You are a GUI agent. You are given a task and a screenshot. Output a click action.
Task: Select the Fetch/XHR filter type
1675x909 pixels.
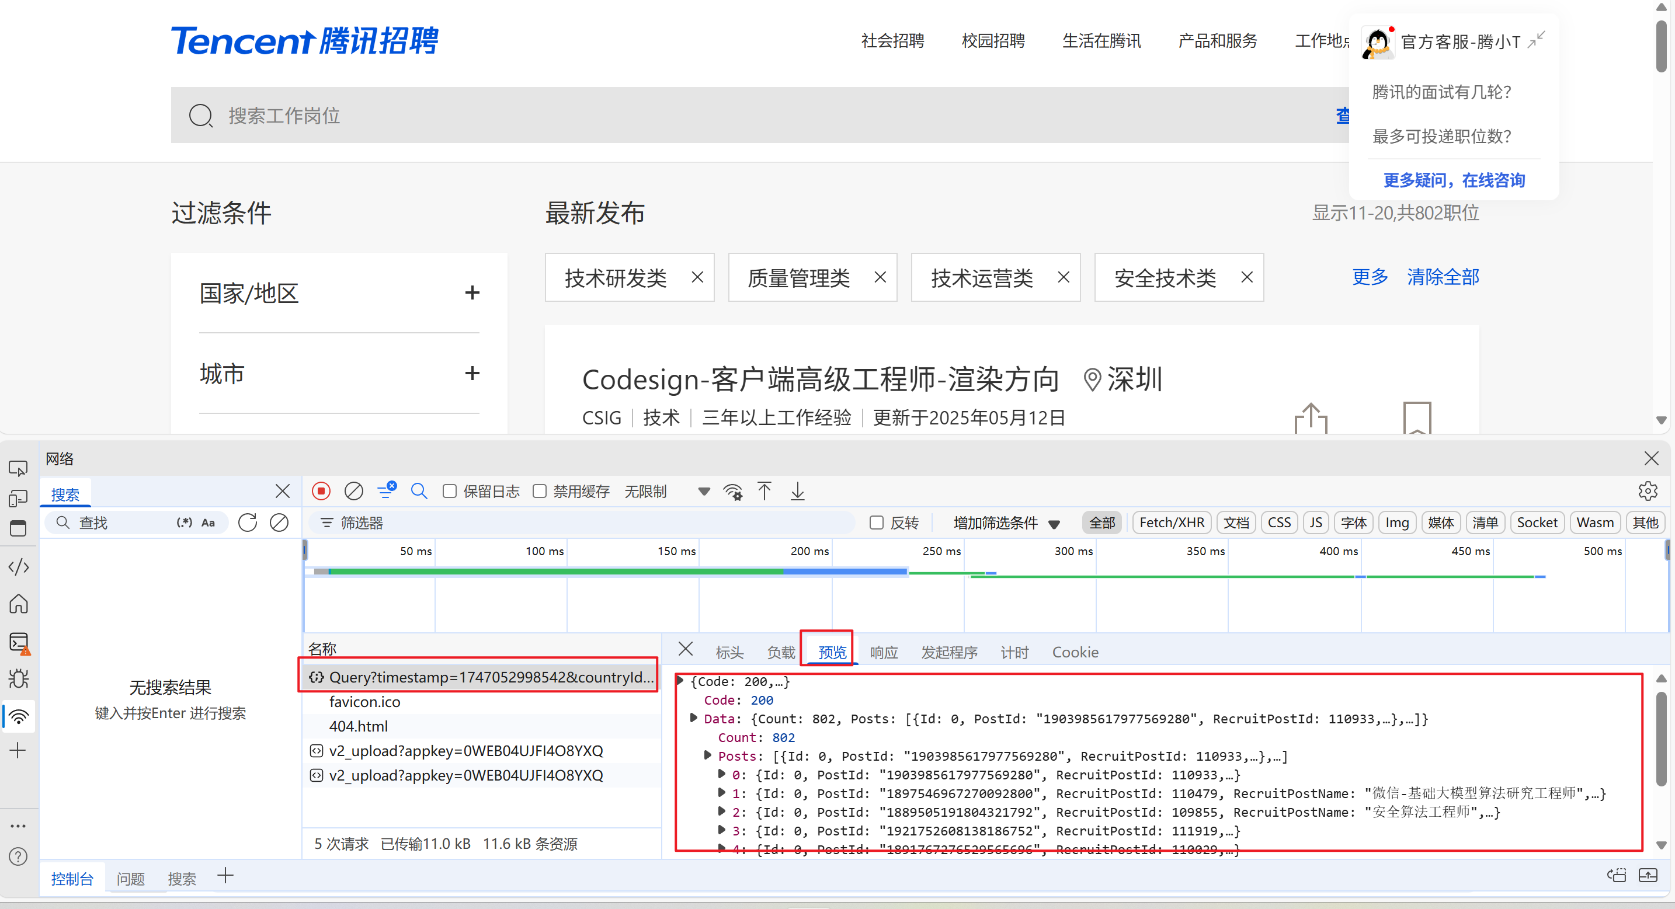click(1172, 523)
